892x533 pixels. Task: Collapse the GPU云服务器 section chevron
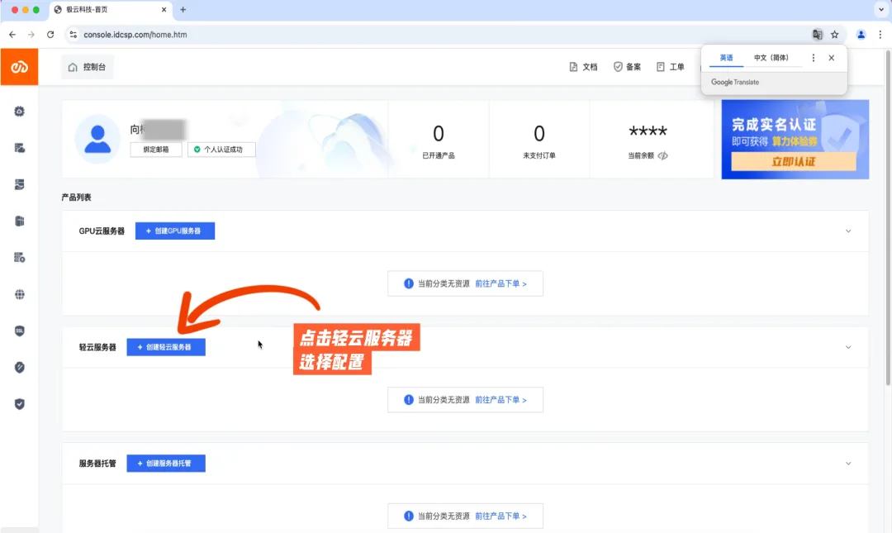848,231
